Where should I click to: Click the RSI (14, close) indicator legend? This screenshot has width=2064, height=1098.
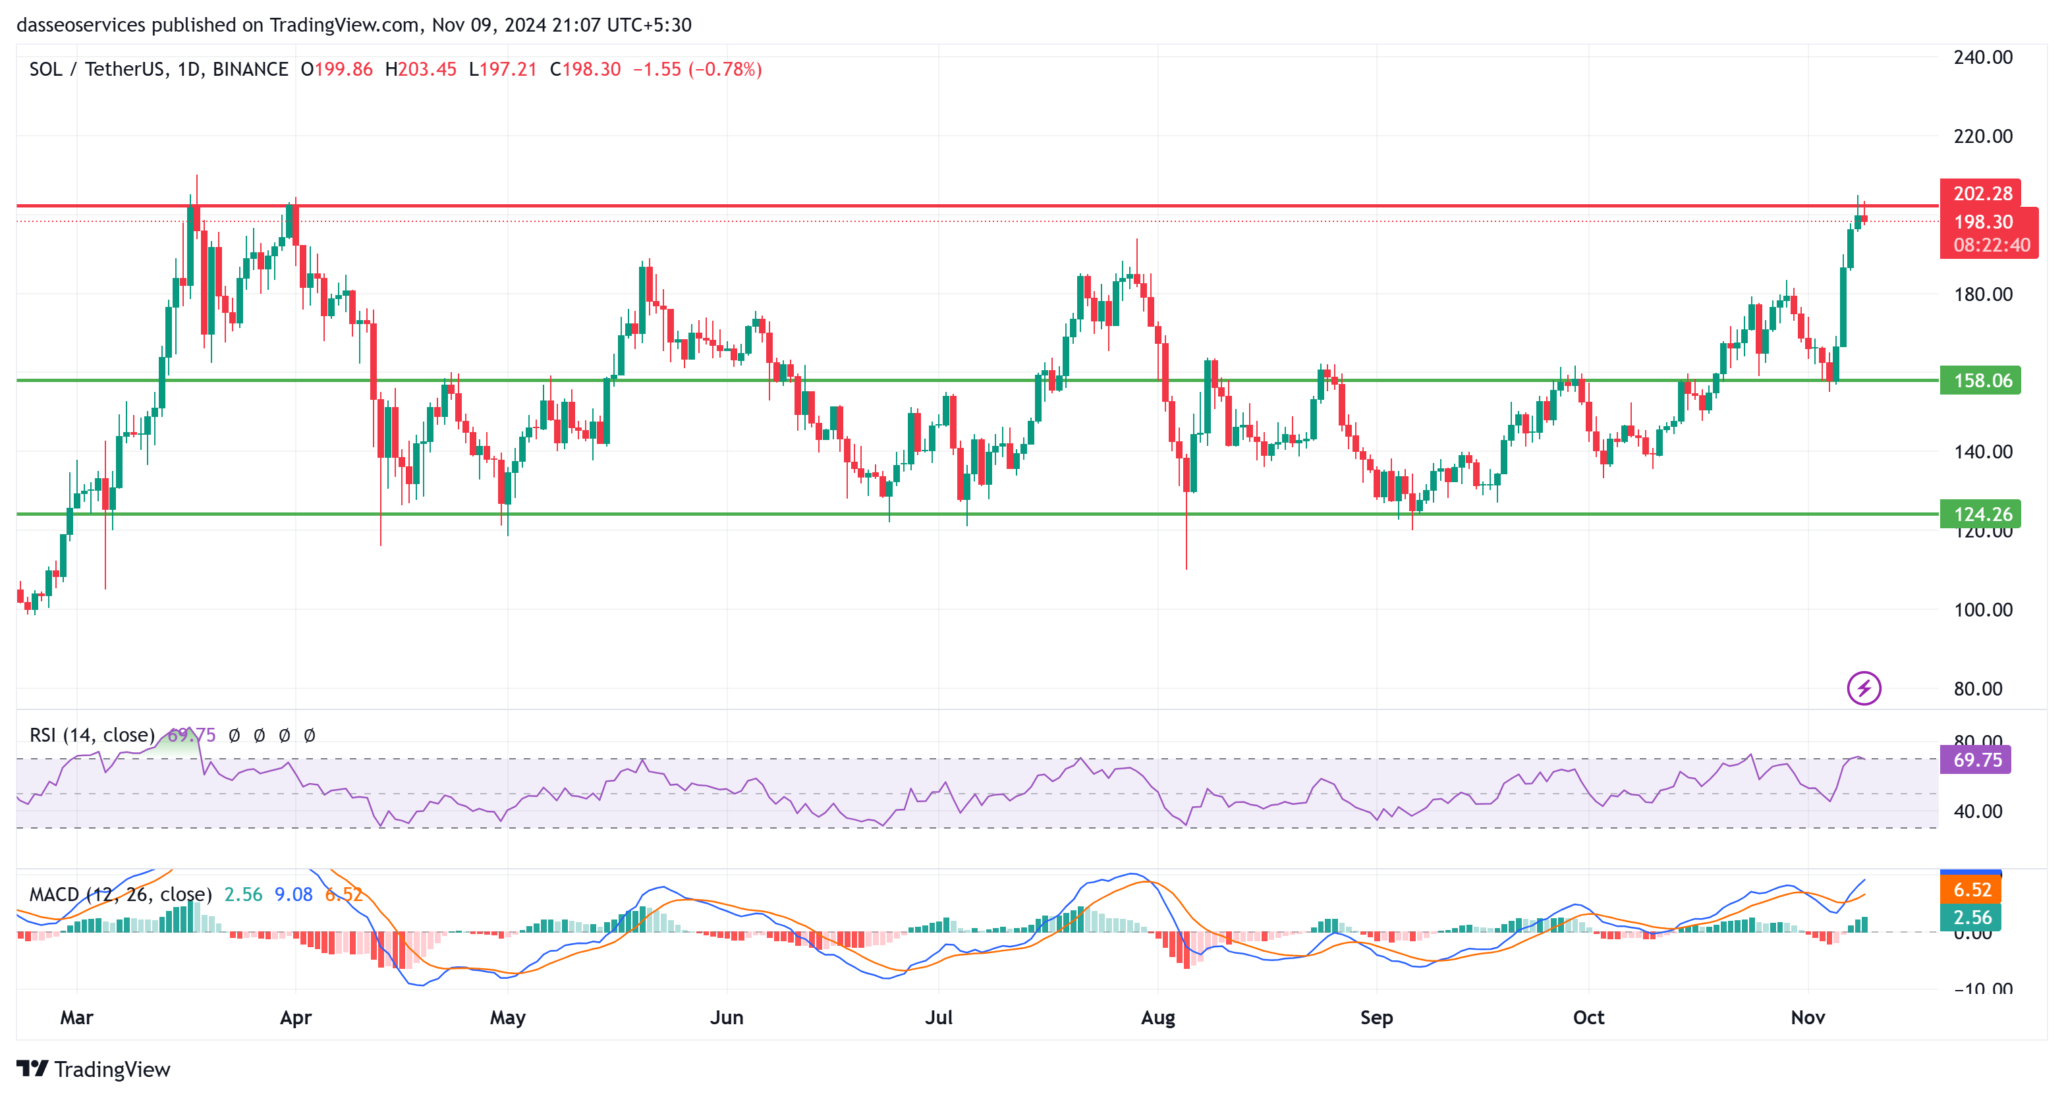92,734
